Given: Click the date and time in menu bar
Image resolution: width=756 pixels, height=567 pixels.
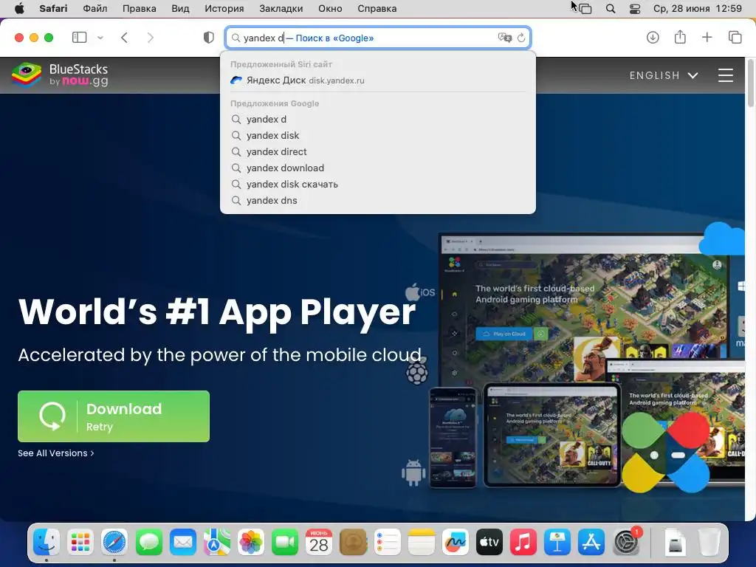Looking at the screenshot, I should point(697,9).
